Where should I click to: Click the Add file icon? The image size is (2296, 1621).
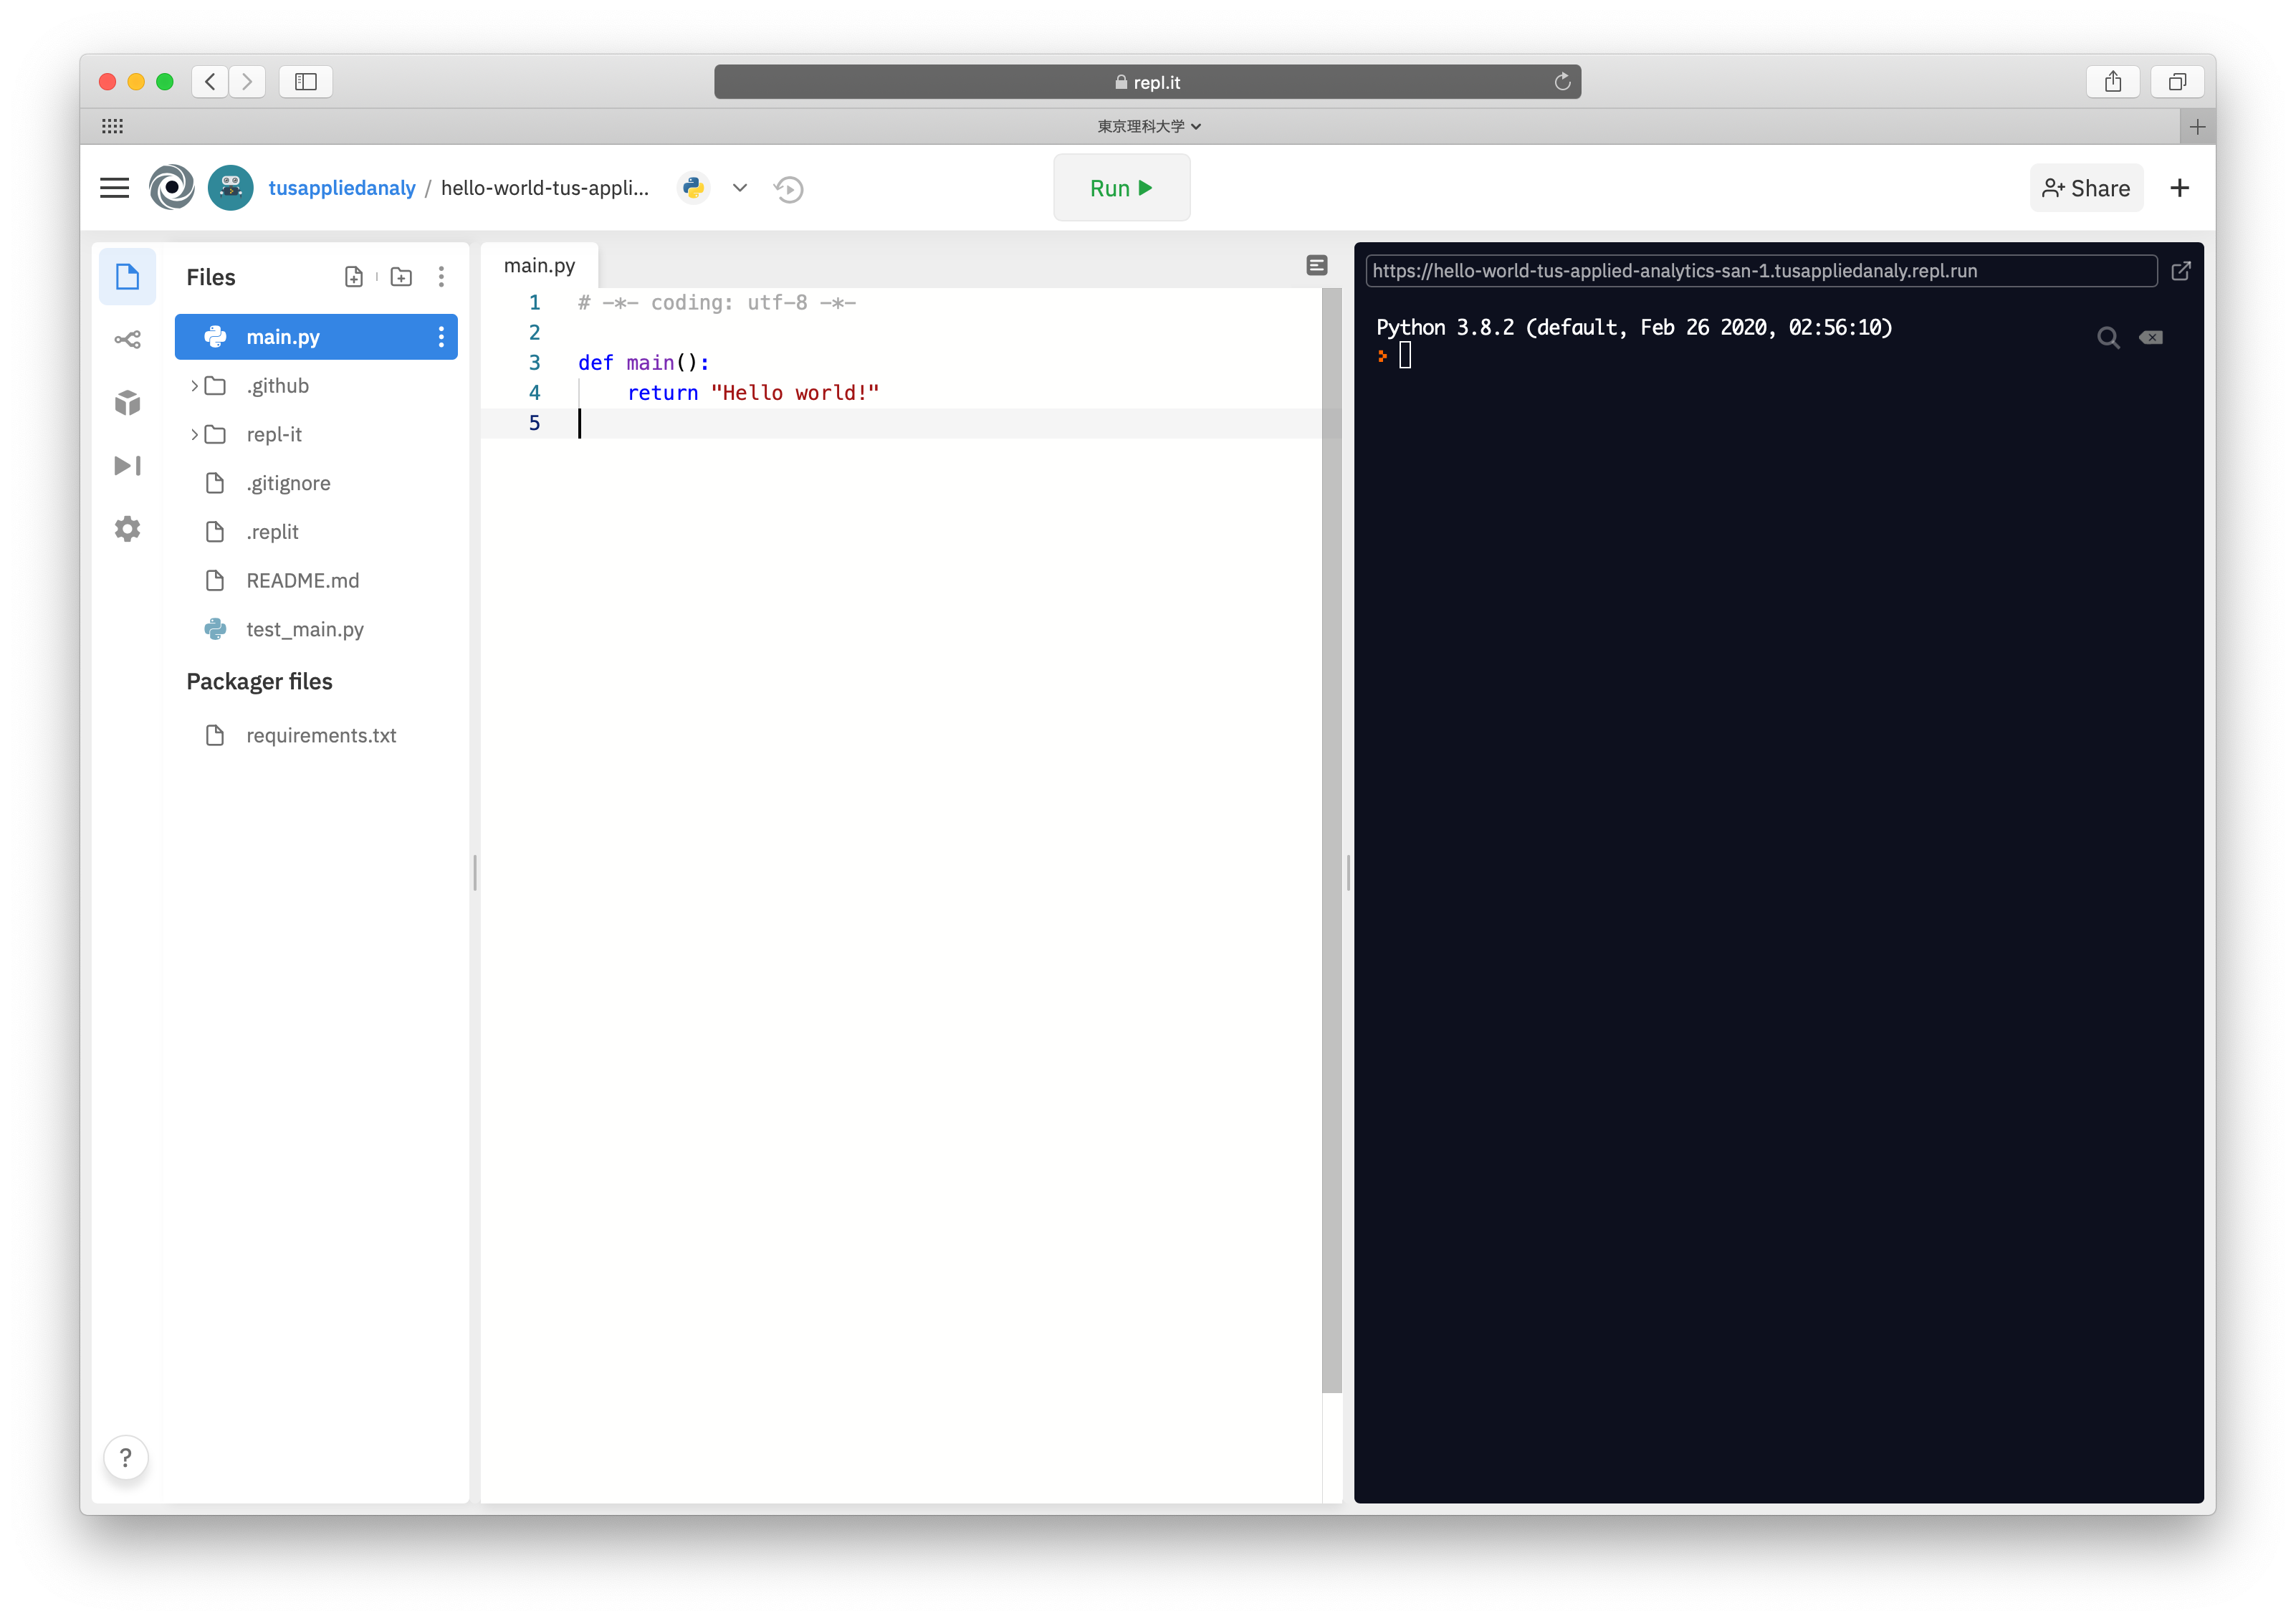[354, 277]
